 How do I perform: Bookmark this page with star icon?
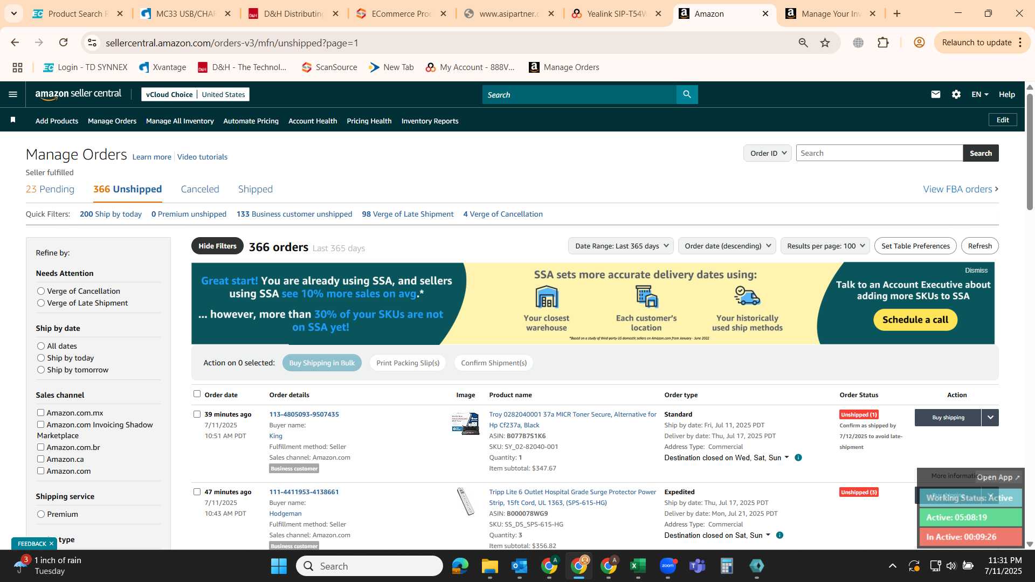click(x=825, y=43)
